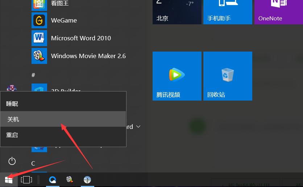This screenshot has height=187, width=303.
Task: Expand the chevron beside the hidden app
Action: pyautogui.click(x=138, y=127)
